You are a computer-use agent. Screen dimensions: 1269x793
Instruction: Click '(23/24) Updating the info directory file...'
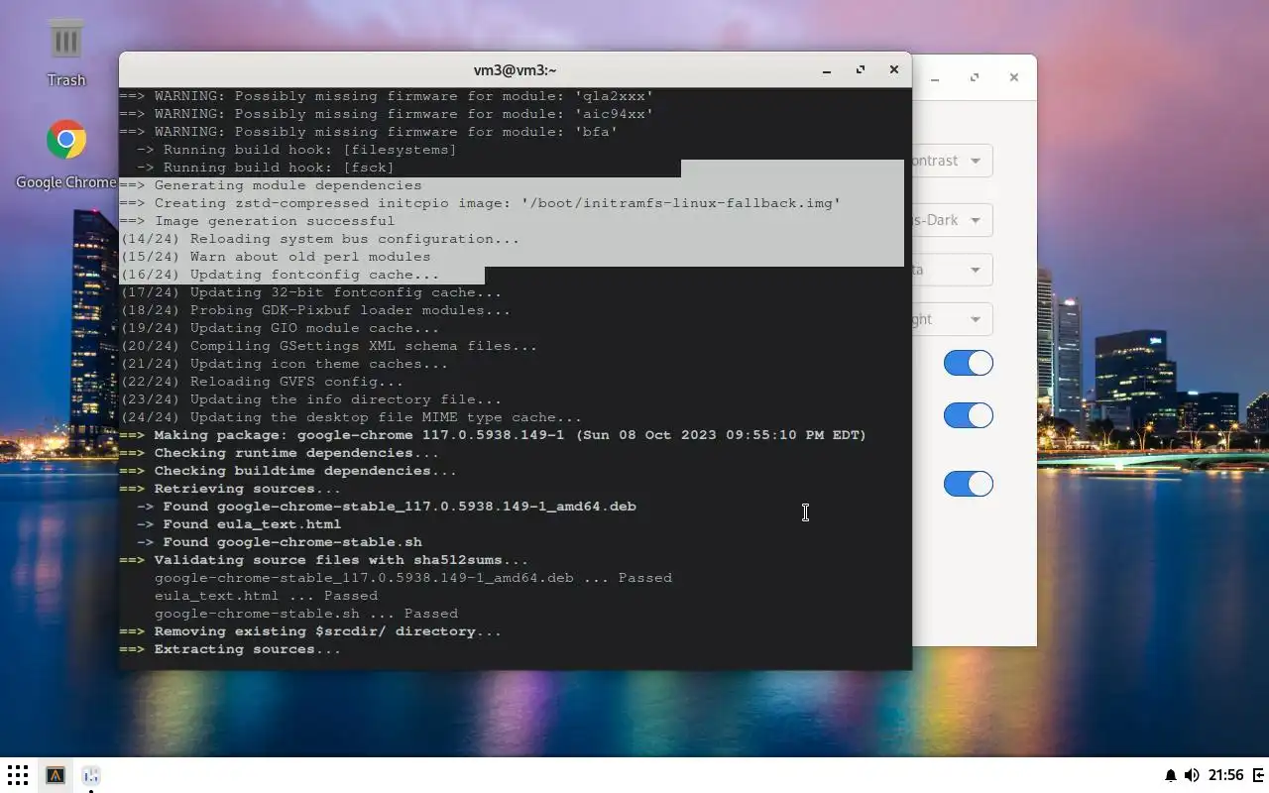[x=310, y=399]
